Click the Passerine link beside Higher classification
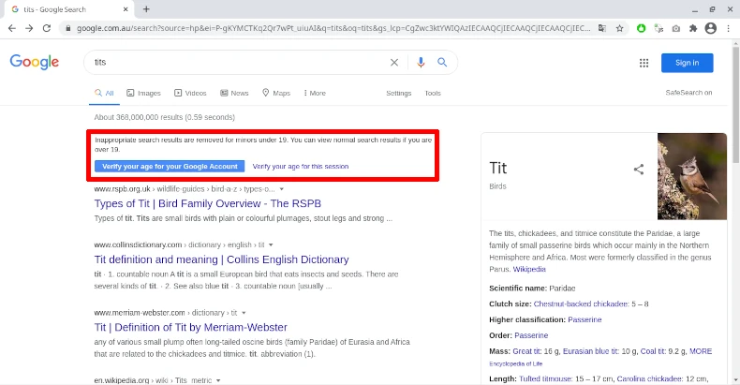The width and height of the screenshot is (740, 385). pyautogui.click(x=585, y=319)
